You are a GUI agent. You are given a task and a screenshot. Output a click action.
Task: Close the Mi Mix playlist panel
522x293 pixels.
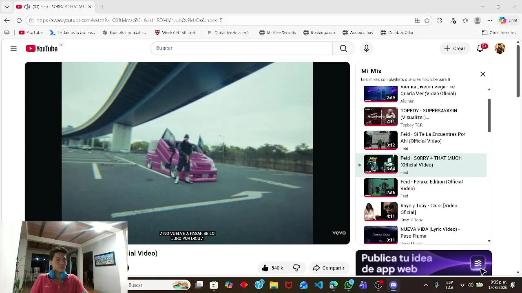483,74
